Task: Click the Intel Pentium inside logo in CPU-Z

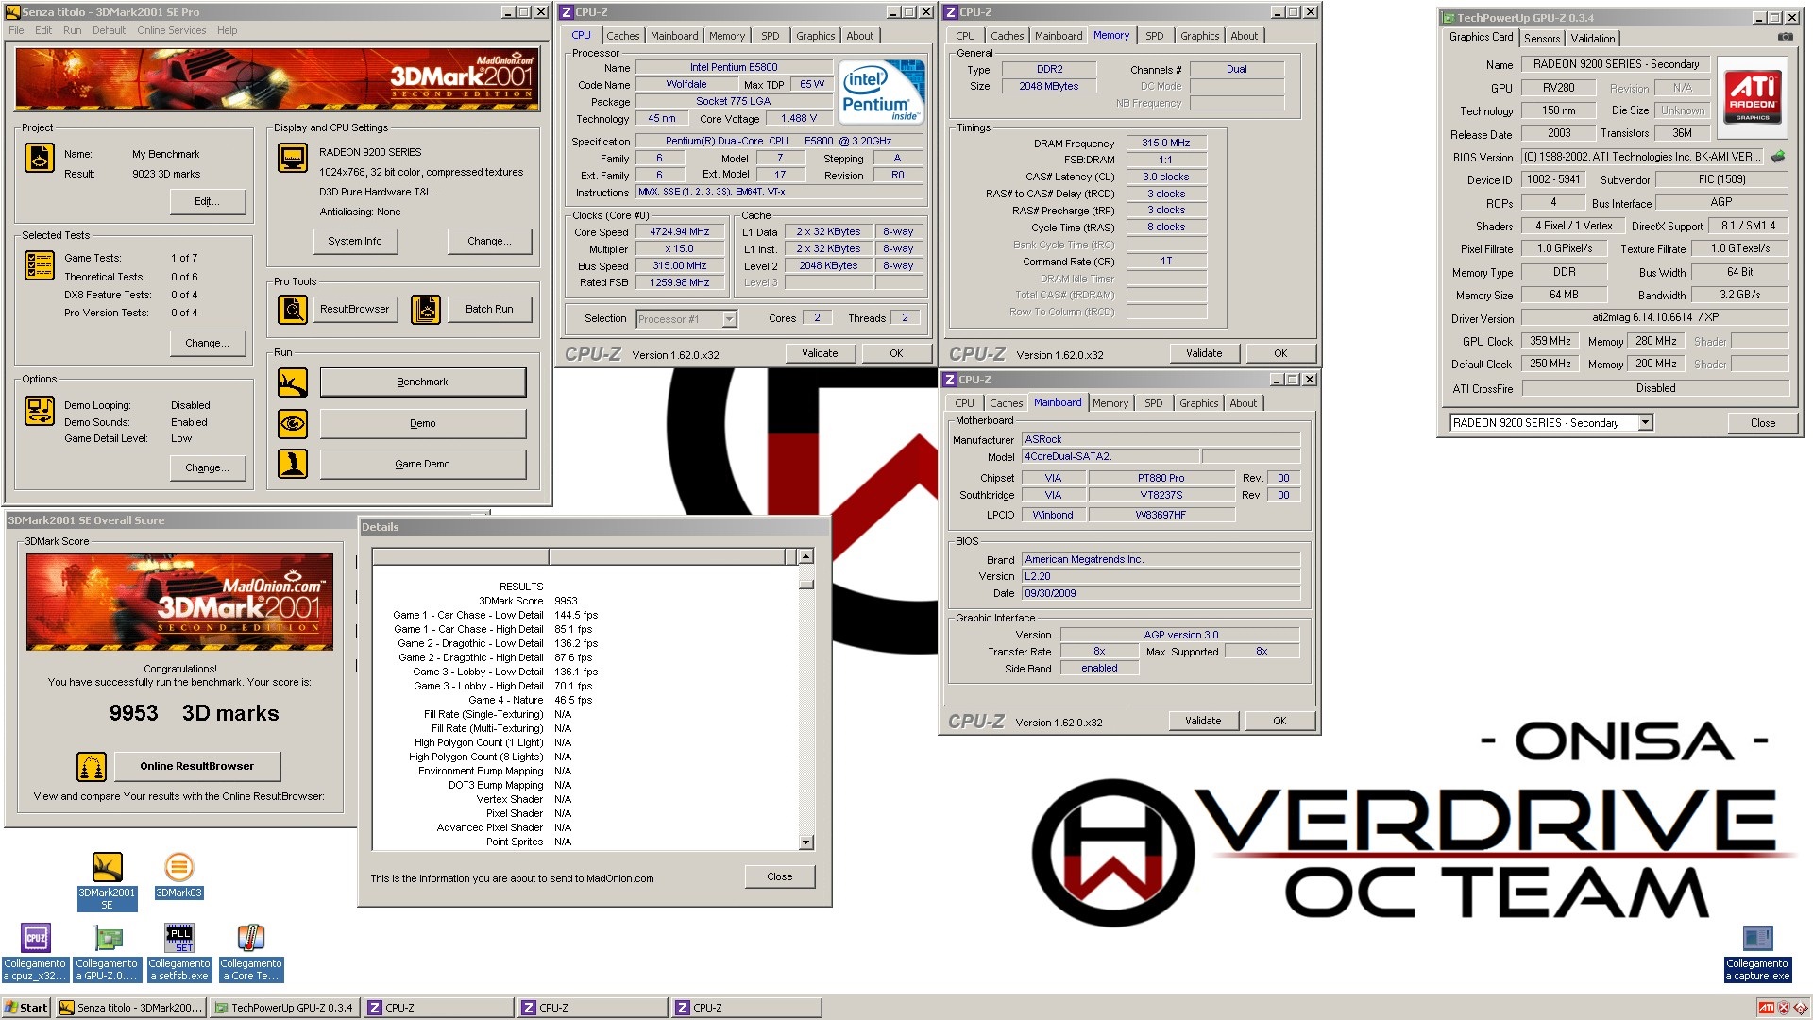Action: point(881,92)
